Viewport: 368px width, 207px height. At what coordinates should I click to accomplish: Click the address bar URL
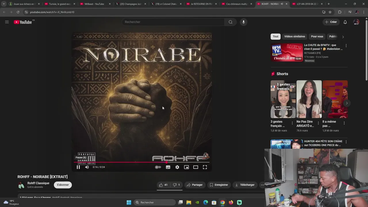pos(52,12)
